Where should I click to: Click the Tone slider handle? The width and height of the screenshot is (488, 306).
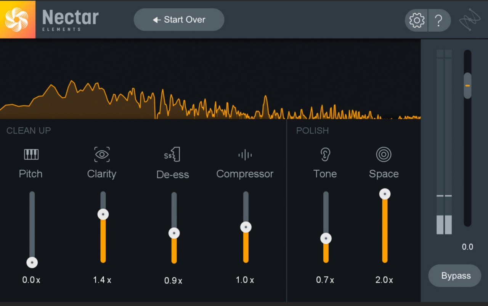tap(326, 238)
